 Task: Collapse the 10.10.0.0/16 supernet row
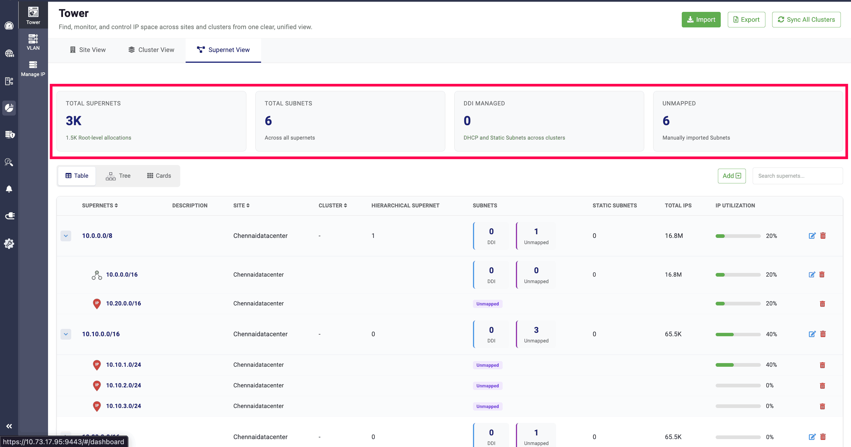pos(66,334)
